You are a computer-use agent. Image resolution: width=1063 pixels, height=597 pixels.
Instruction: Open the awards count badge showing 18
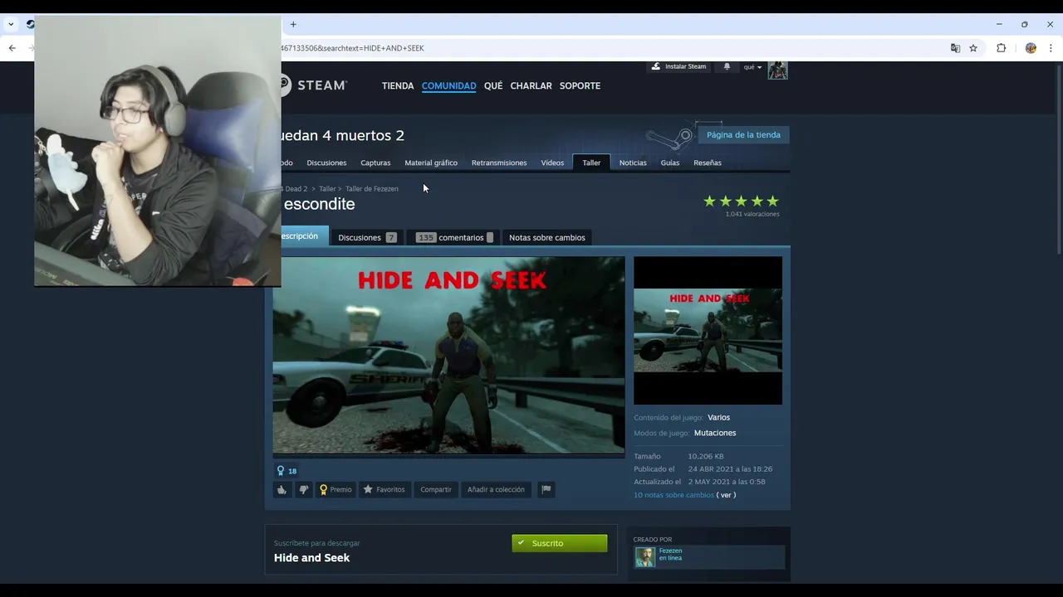[287, 471]
